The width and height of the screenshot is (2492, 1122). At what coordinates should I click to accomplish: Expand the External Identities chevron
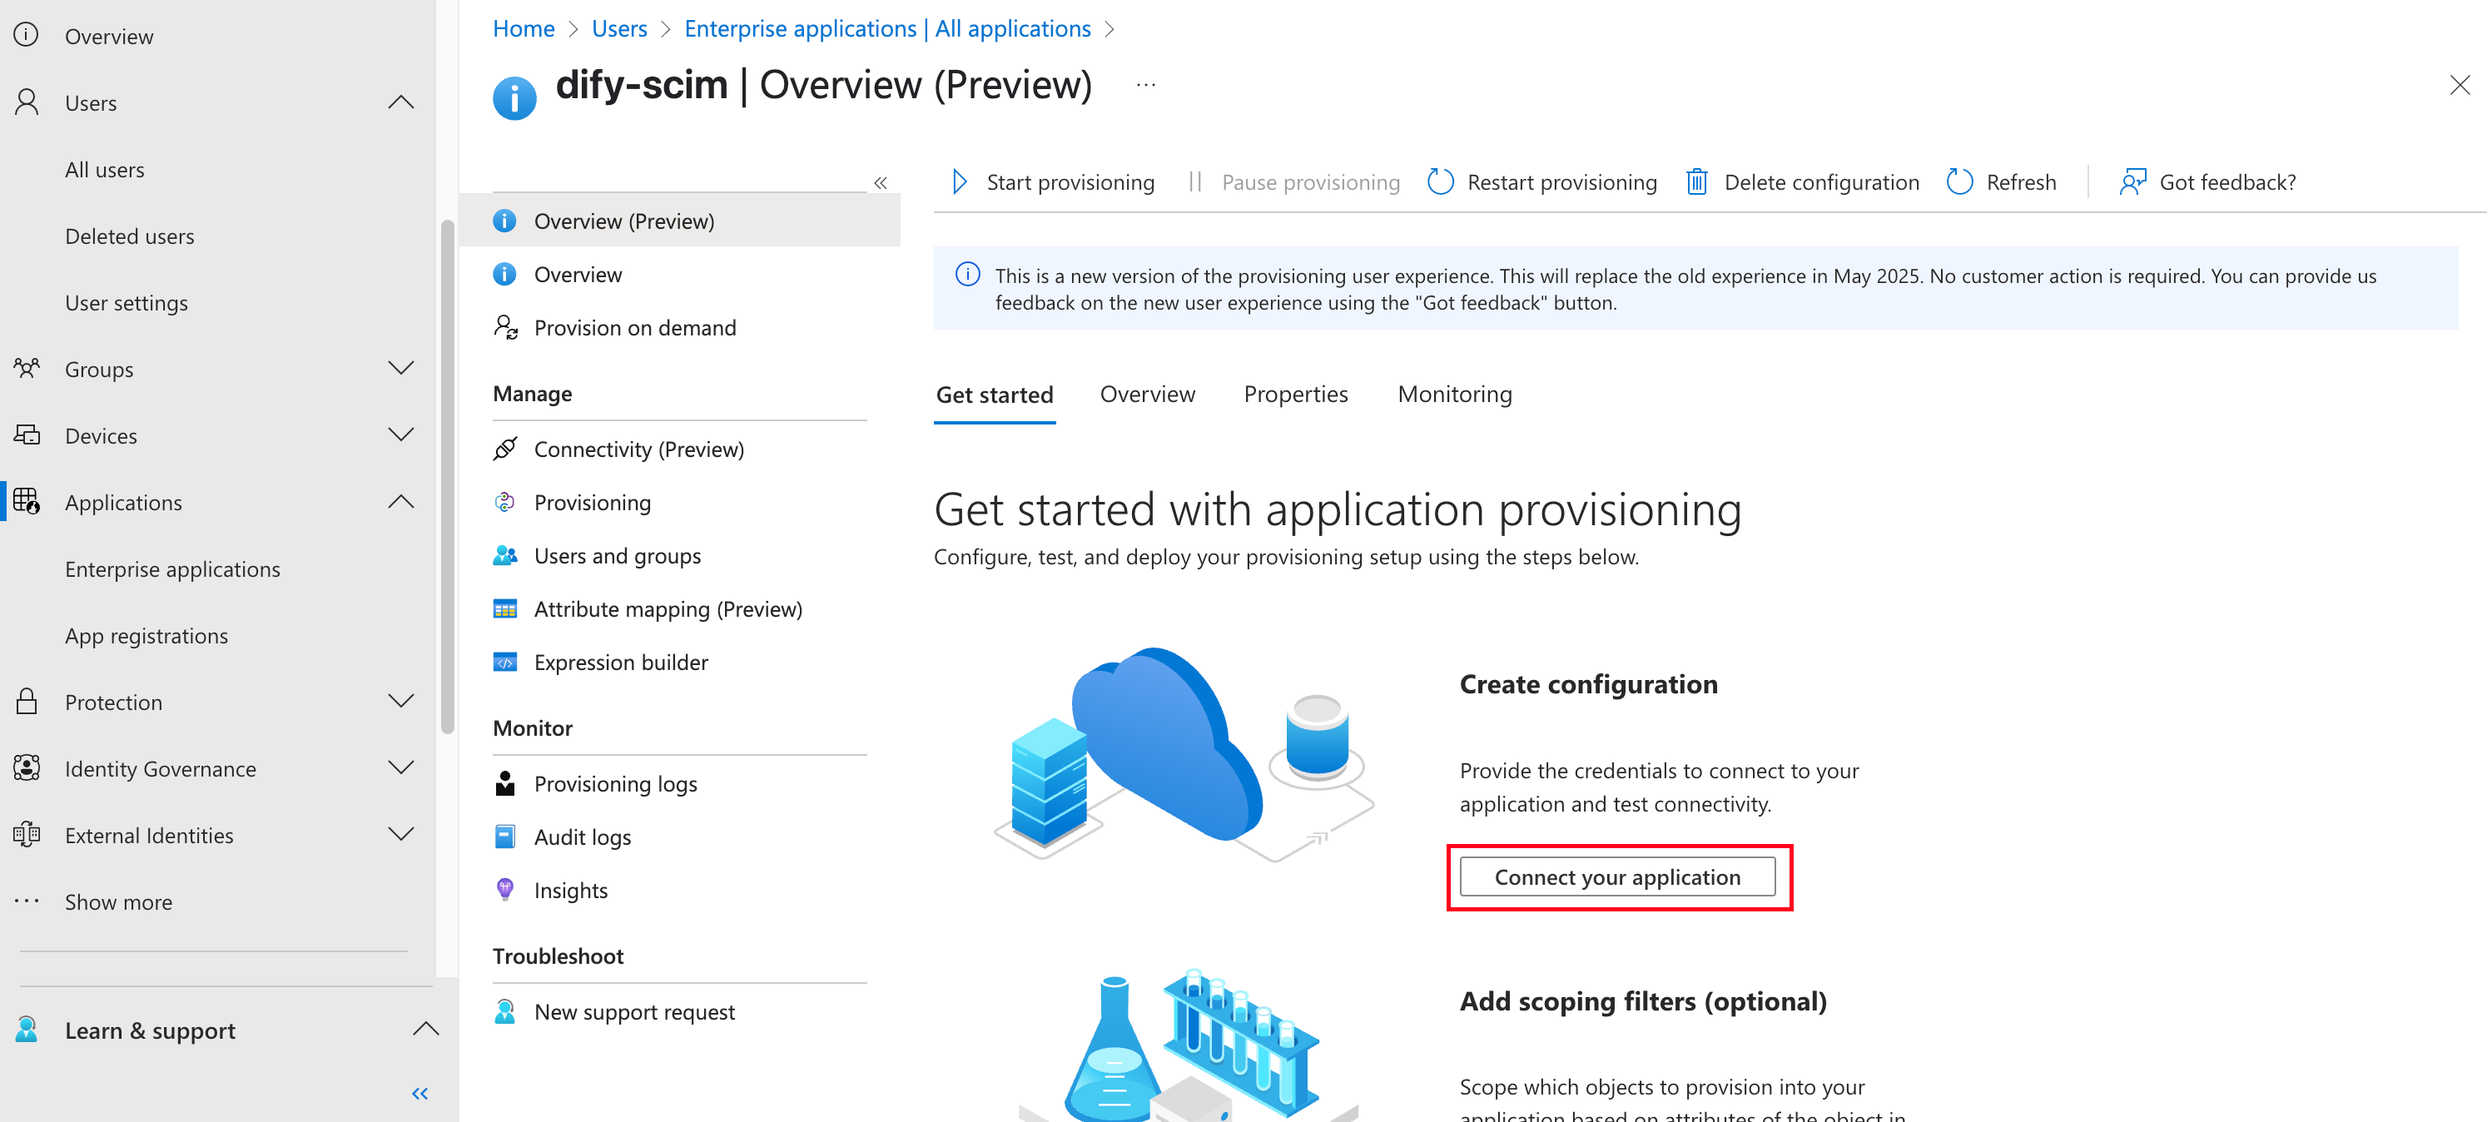[400, 835]
